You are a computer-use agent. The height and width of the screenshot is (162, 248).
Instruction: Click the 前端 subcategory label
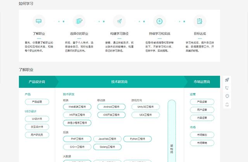(x=65, y=100)
